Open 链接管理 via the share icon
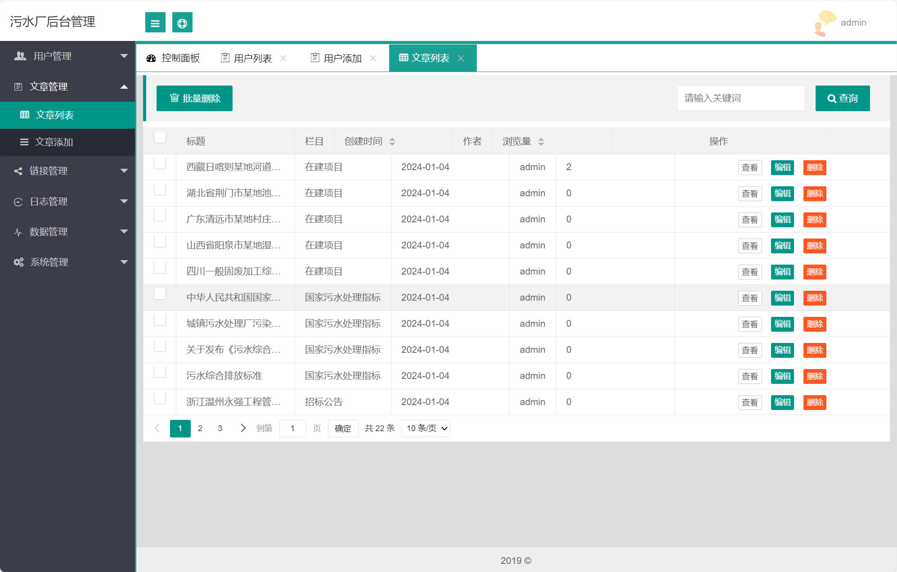The image size is (897, 572). pyautogui.click(x=18, y=171)
